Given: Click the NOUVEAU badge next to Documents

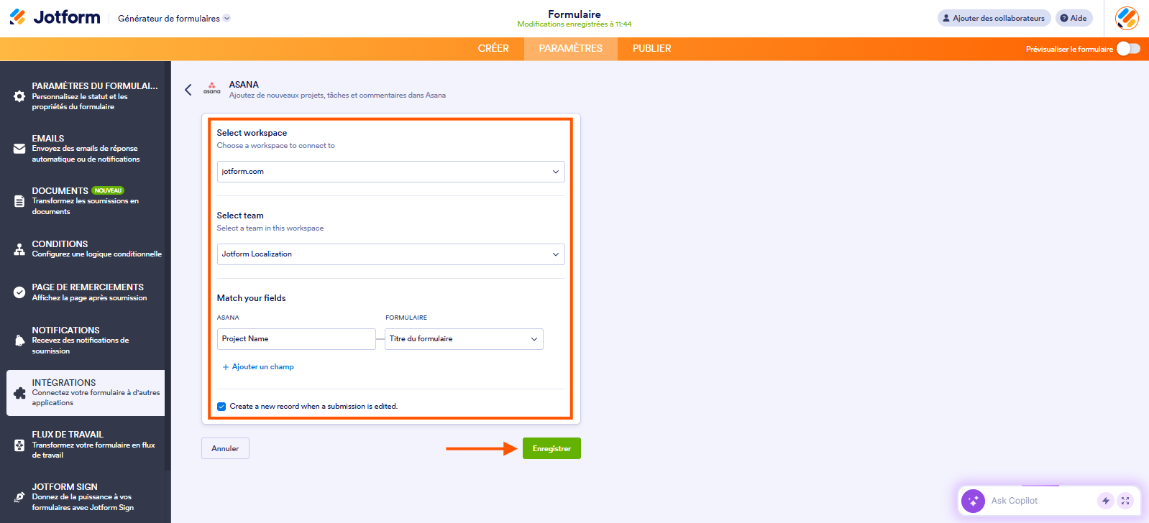Looking at the screenshot, I should pos(108,190).
